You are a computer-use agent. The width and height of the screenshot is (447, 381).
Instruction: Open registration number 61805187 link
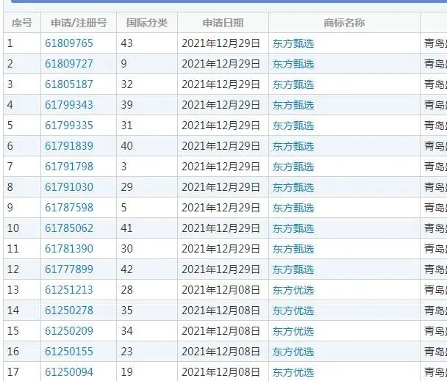click(69, 84)
